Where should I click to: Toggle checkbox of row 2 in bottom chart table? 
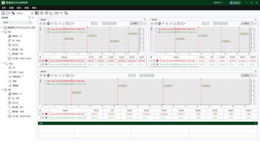pos(43,117)
